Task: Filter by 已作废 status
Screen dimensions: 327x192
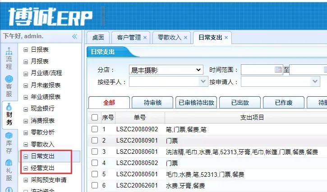Action: click(284, 103)
